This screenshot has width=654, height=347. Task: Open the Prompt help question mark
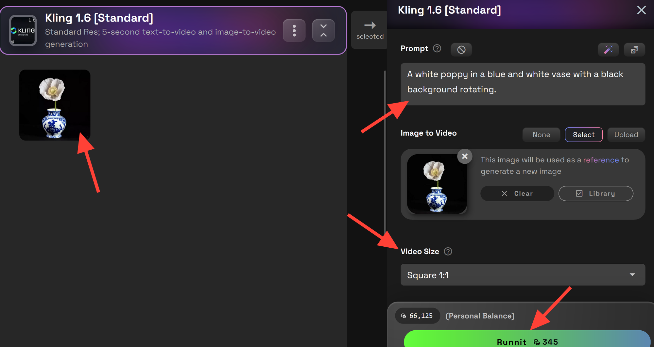437,48
